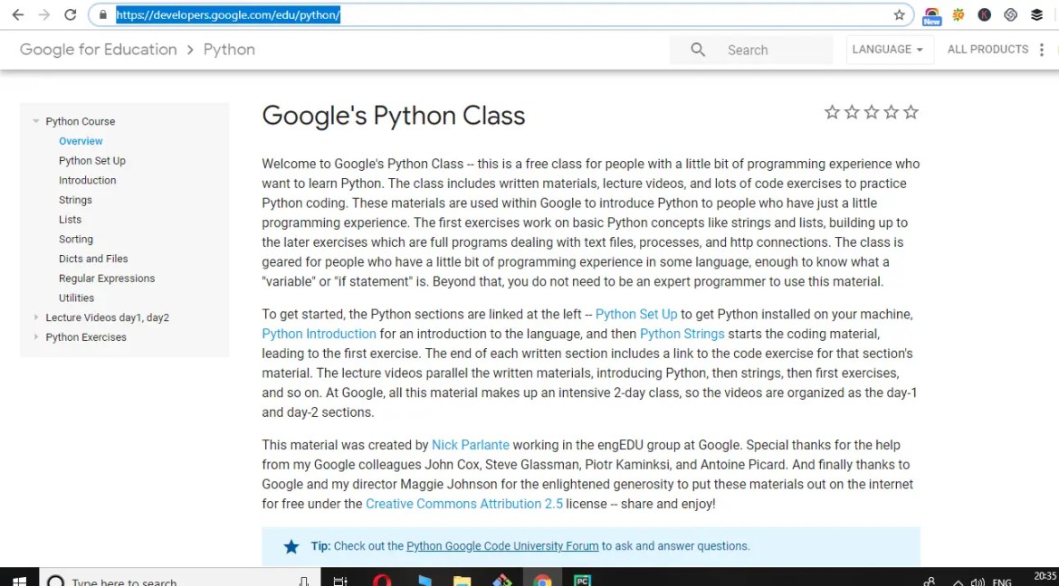
Task: Click the browser forward arrow
Action: [x=44, y=14]
